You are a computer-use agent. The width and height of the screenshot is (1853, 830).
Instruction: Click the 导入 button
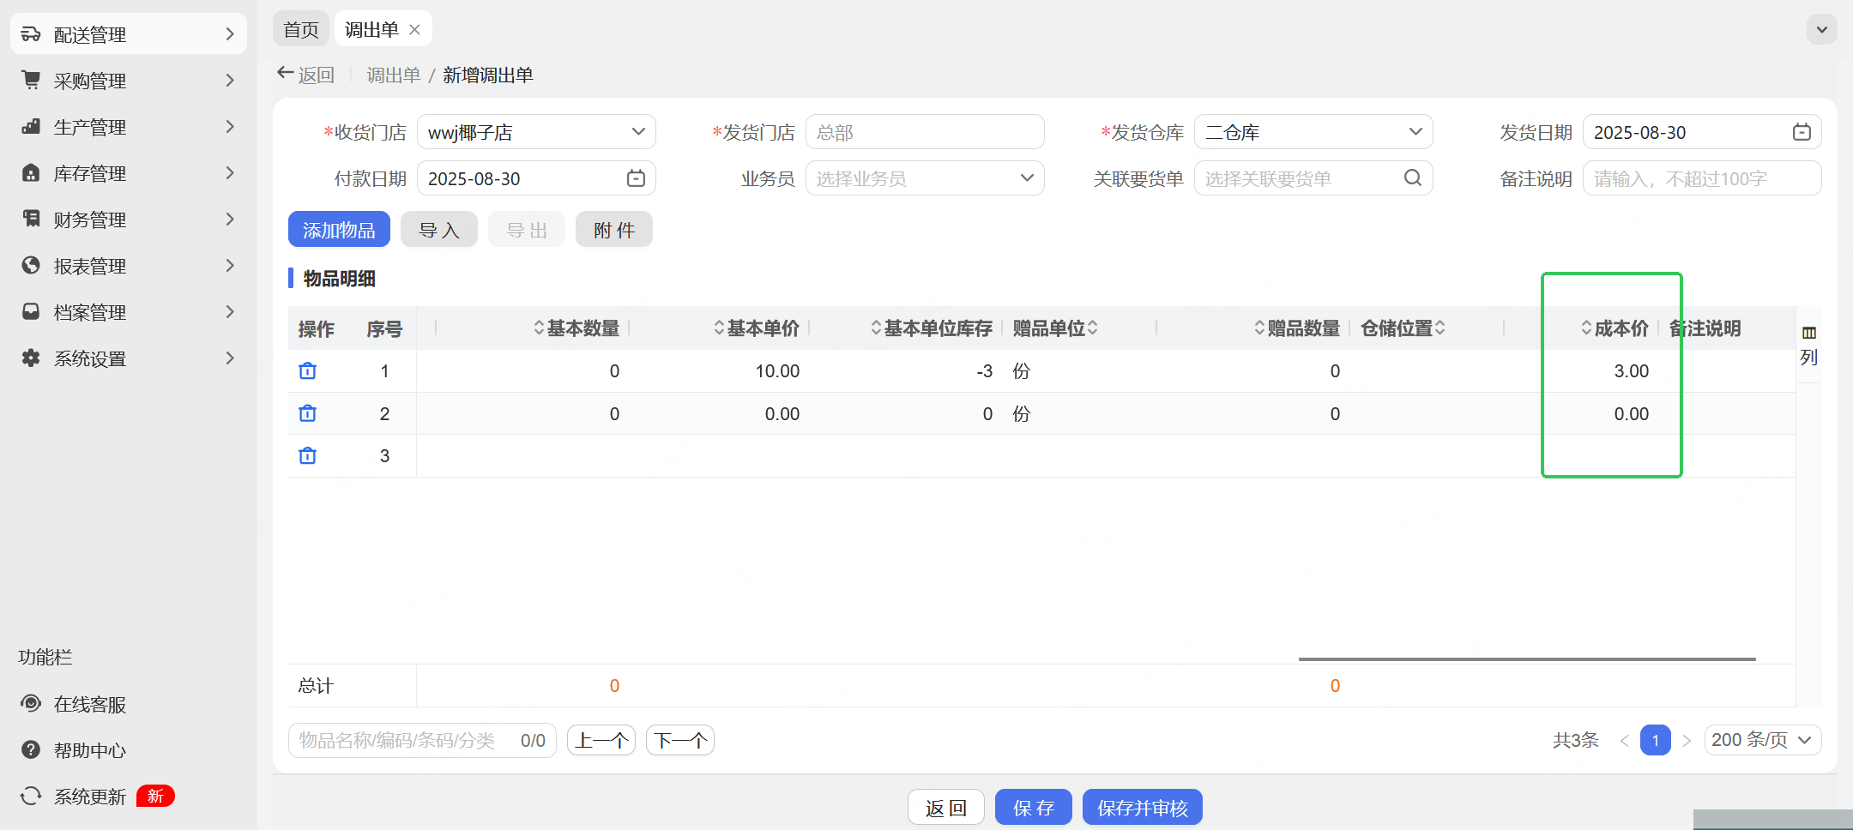[439, 230]
